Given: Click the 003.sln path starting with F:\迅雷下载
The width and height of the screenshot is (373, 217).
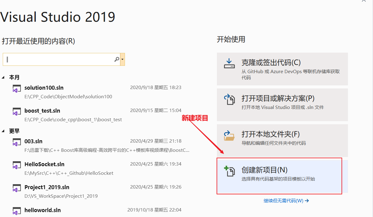Looking at the screenshot, I should click(107, 150).
